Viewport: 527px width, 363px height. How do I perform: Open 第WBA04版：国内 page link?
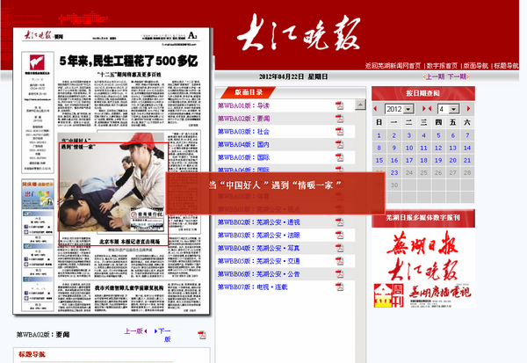point(243,144)
